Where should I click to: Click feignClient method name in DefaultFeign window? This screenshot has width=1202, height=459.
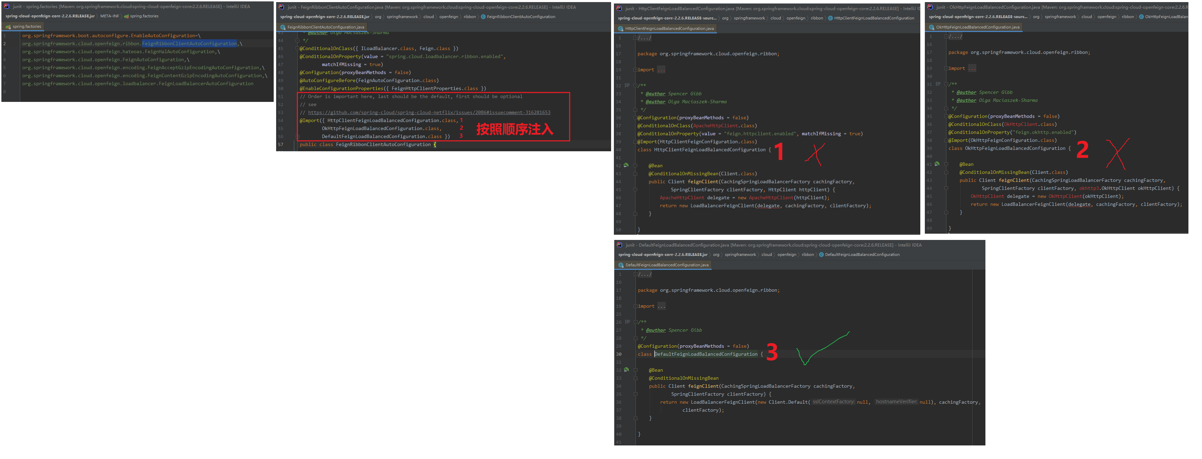click(x=703, y=386)
